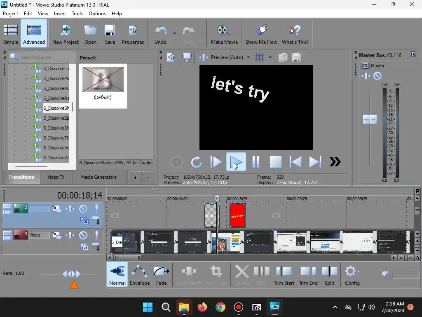The width and height of the screenshot is (422, 317).
Task: Open the Preview (Auto) quality dropdown
Action: tap(248, 57)
